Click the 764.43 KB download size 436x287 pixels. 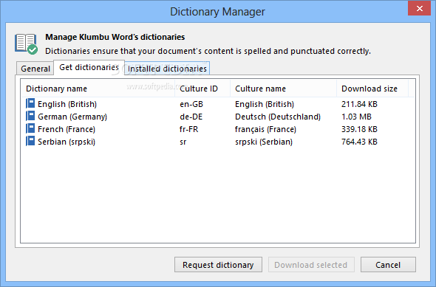pyautogui.click(x=359, y=142)
